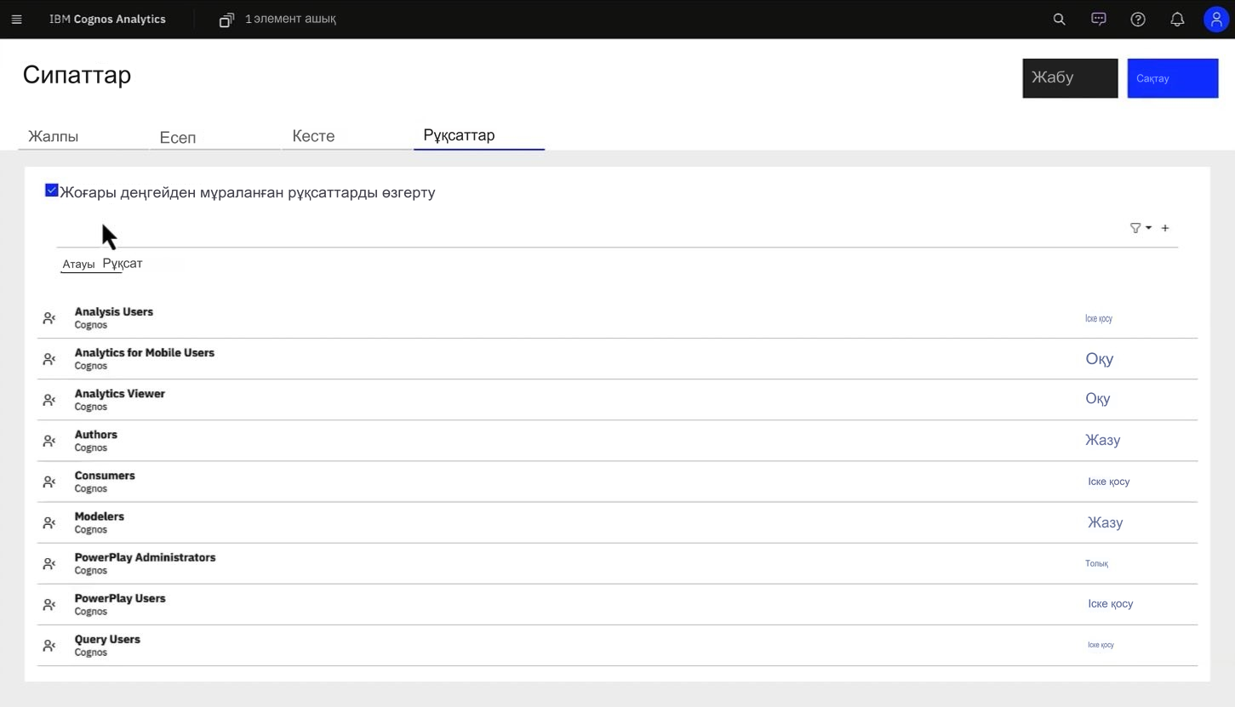Image resolution: width=1235 pixels, height=707 pixels.
Task: Click the 1 элемент ашық label
Action: (290, 19)
